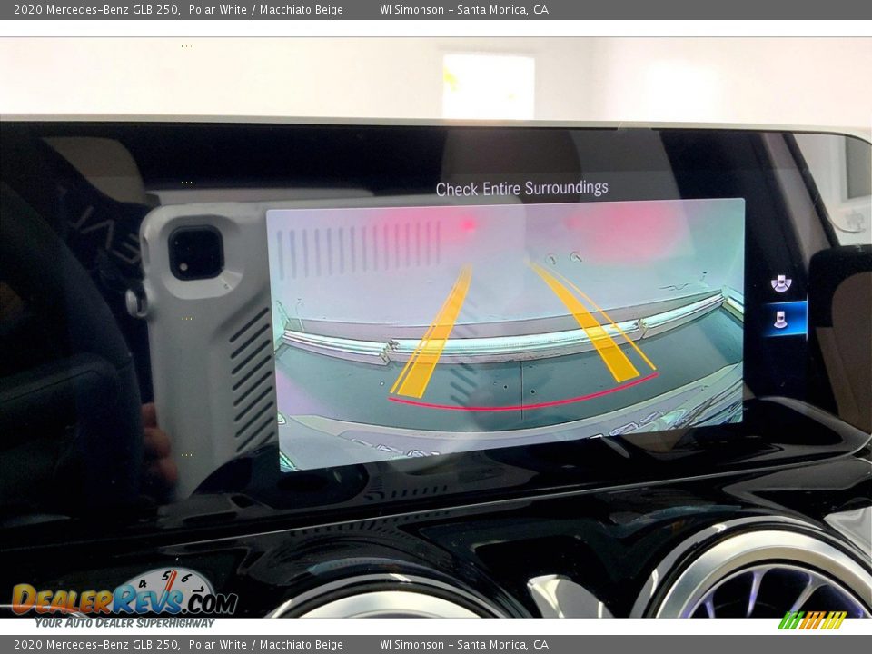The height and width of the screenshot is (654, 872).
Task: Tap the 'Check Entire Surroundings' message
Action: click(521, 189)
